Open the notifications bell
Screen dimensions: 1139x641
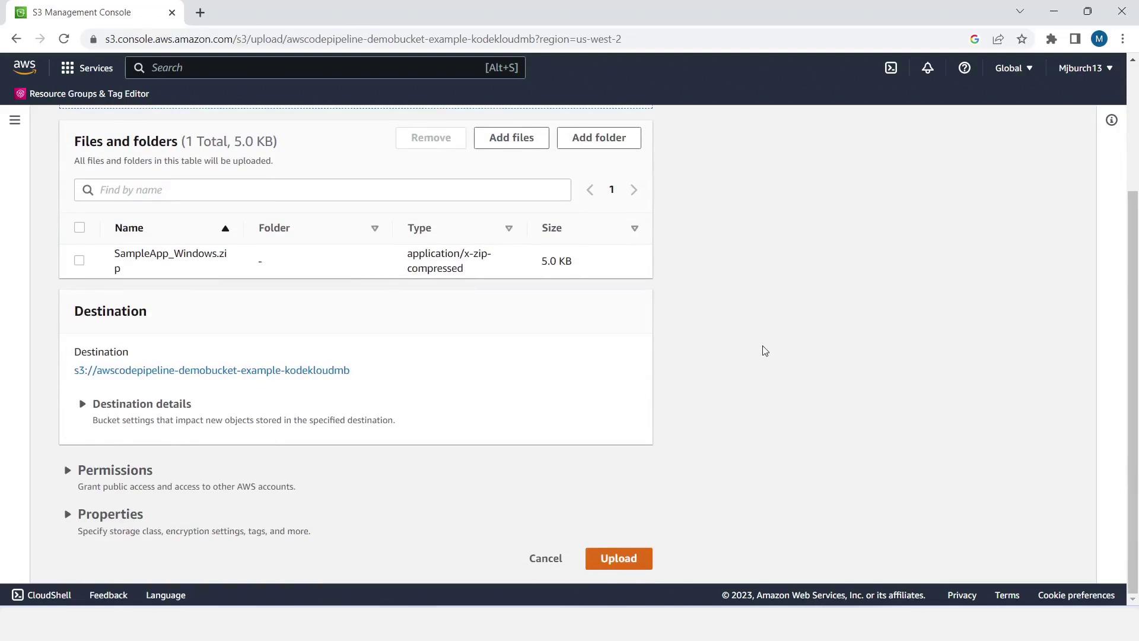pos(928,68)
